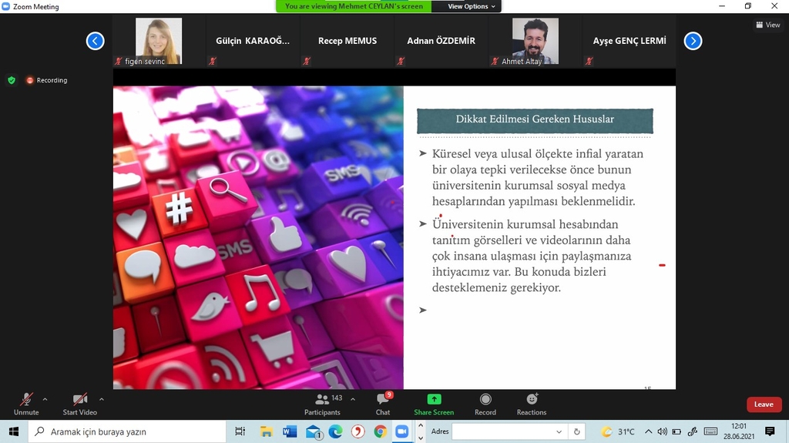Select the Gülçin KARAOĞ... participant tile
The height and width of the screenshot is (443, 789).
tap(253, 41)
